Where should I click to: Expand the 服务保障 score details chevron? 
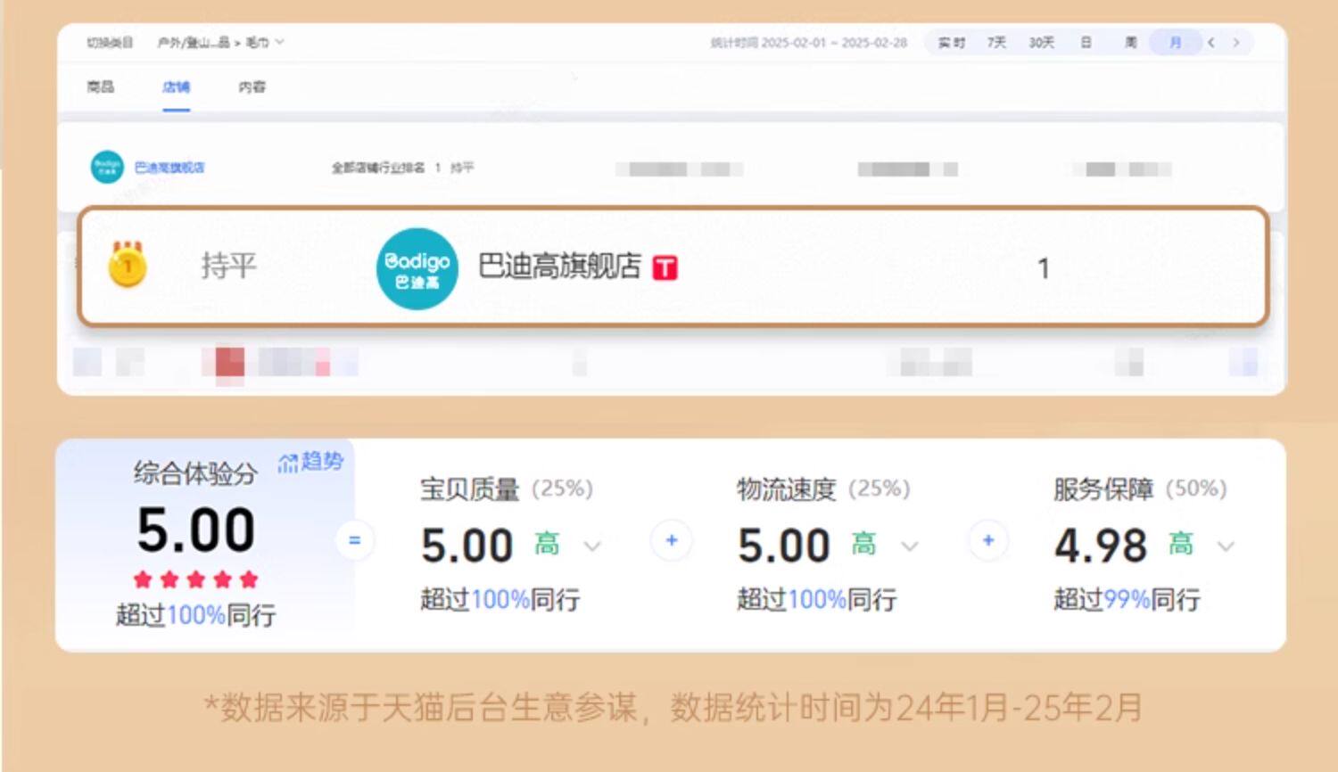pyautogui.click(x=1226, y=546)
